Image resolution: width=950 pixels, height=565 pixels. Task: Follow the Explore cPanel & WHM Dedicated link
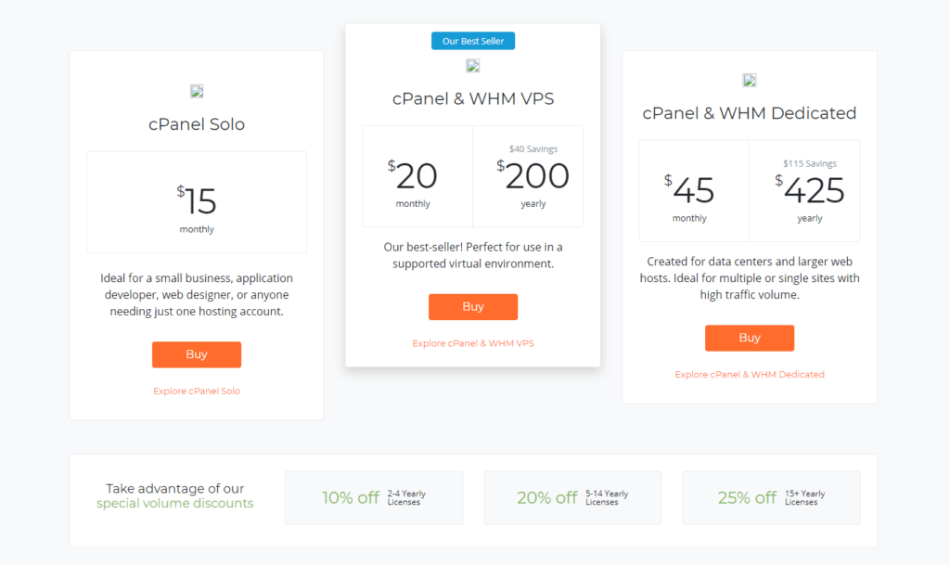point(750,375)
